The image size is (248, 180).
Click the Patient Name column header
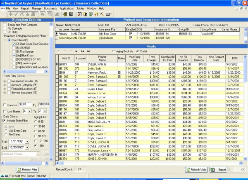[102, 58]
